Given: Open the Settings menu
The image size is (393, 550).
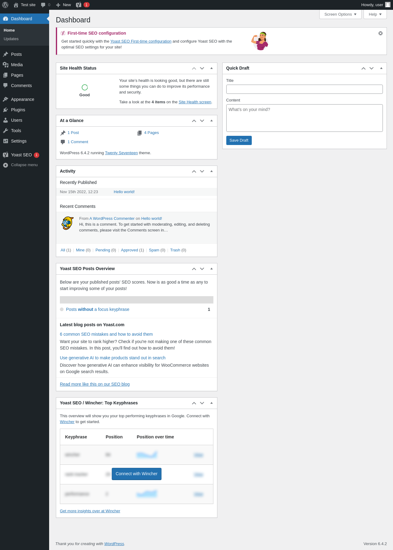Looking at the screenshot, I should 25,141.
